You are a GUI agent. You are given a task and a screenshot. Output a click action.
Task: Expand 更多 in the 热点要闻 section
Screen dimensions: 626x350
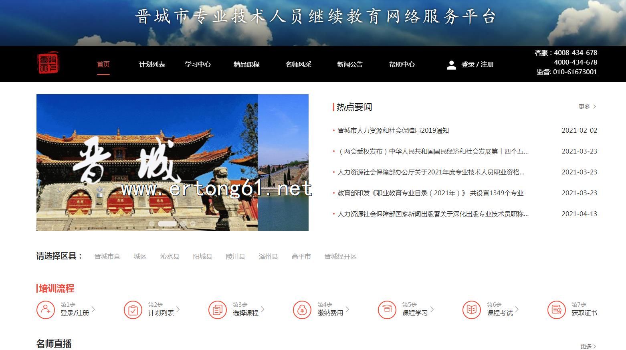click(587, 107)
